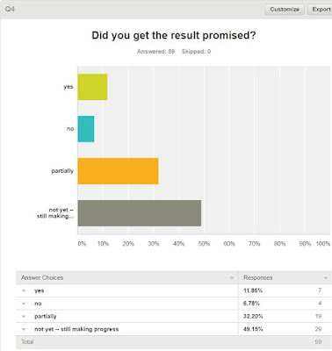Image resolution: width=332 pixels, height=351 pixels.
Task: Expand the chevron beside the 'no' row
Action: [24, 304]
